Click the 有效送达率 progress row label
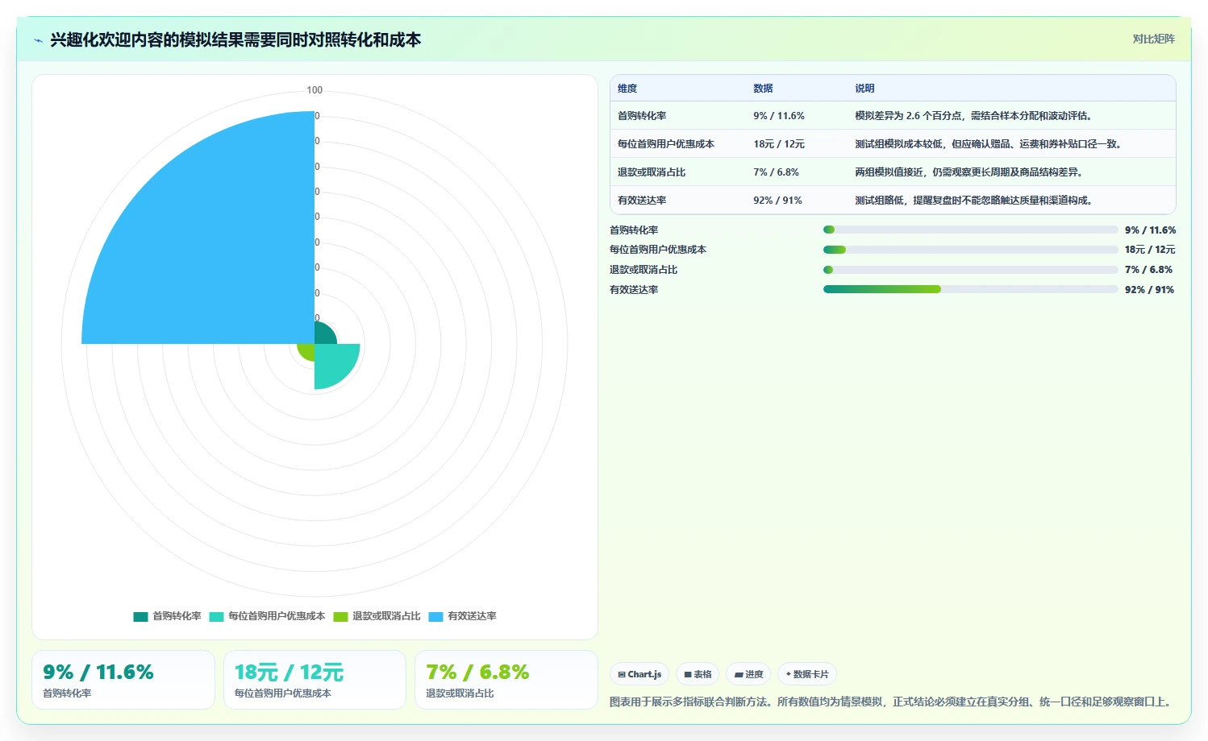This screenshot has width=1208, height=741. [x=634, y=290]
